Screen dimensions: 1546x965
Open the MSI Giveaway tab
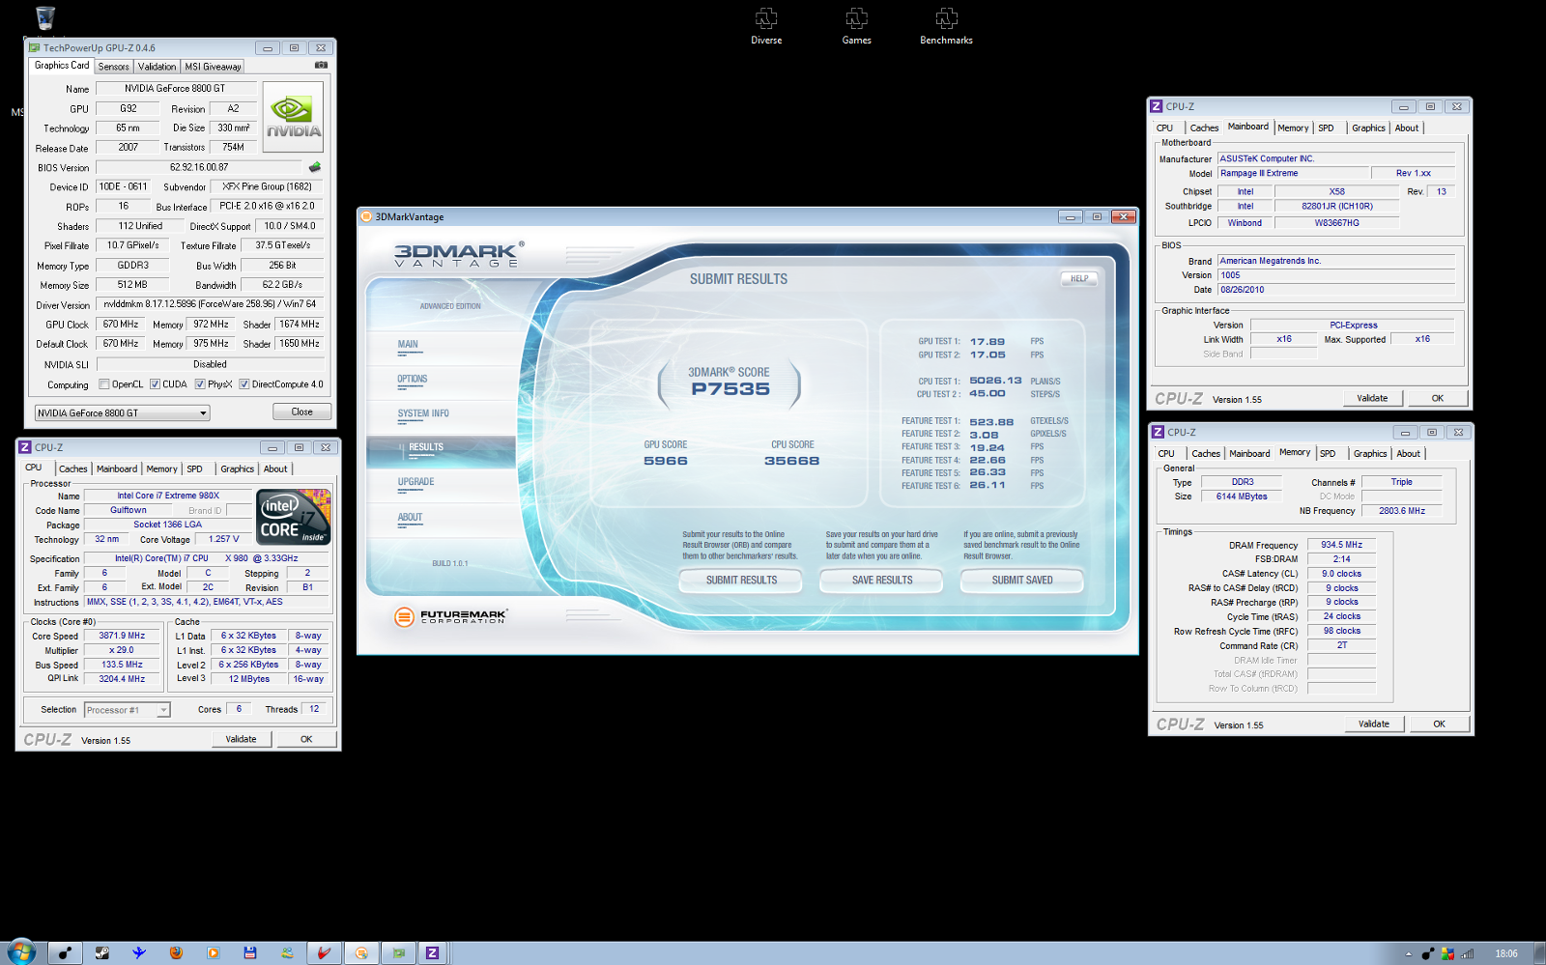tap(213, 67)
